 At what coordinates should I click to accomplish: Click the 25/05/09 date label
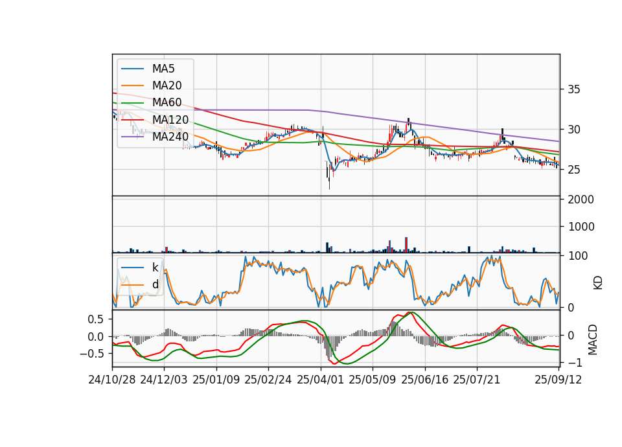tap(373, 380)
